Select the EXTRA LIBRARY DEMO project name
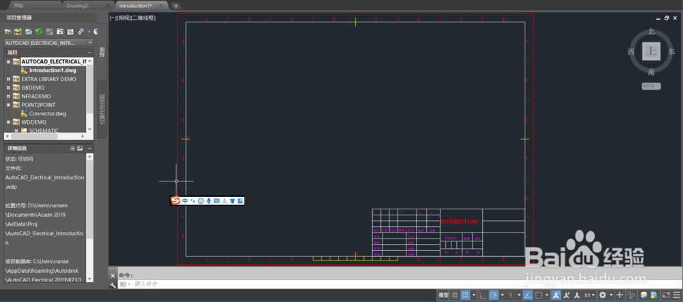This screenshot has height=302, width=683. pos(48,79)
